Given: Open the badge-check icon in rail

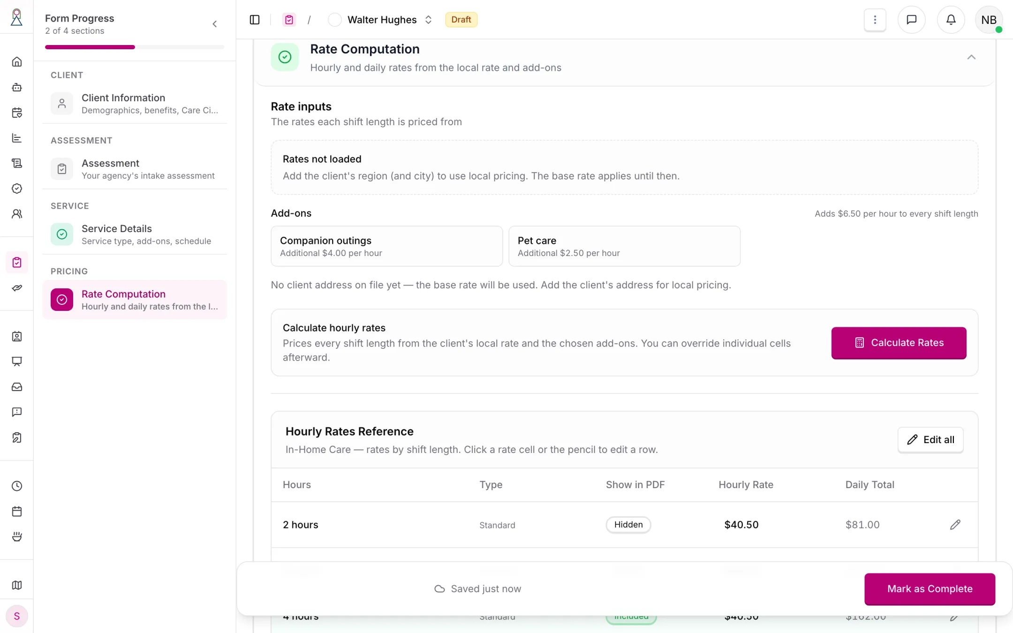Looking at the screenshot, I should point(17,188).
